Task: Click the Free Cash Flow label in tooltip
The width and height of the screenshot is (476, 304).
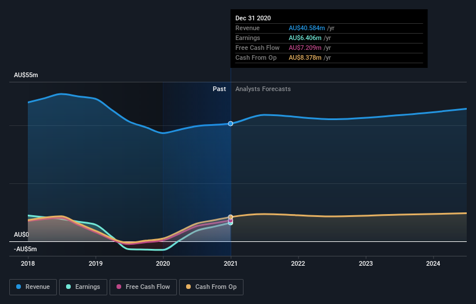Action: (x=257, y=48)
